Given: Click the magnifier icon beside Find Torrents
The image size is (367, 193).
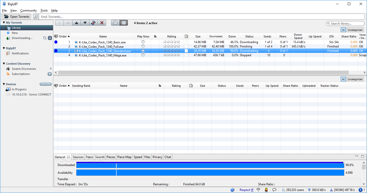Looking at the screenshot, I should [36, 17].
